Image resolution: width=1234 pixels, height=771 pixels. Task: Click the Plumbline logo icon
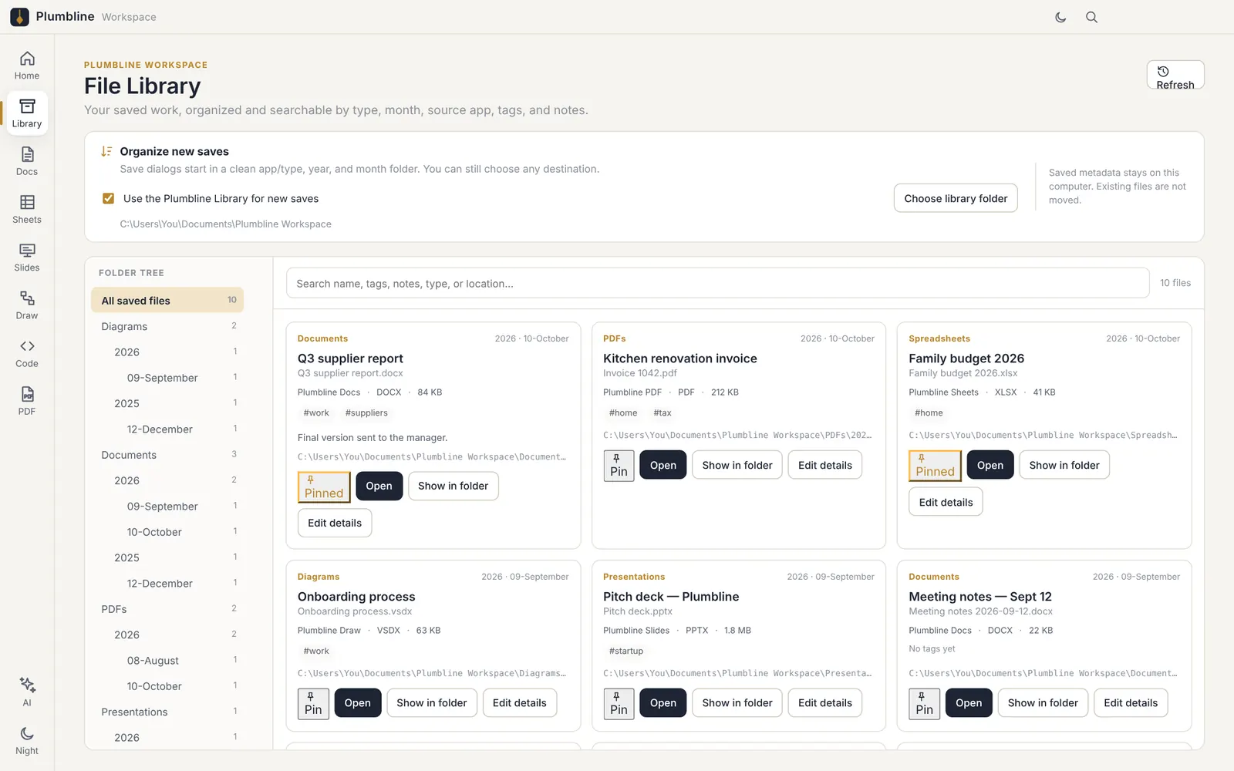(20, 17)
